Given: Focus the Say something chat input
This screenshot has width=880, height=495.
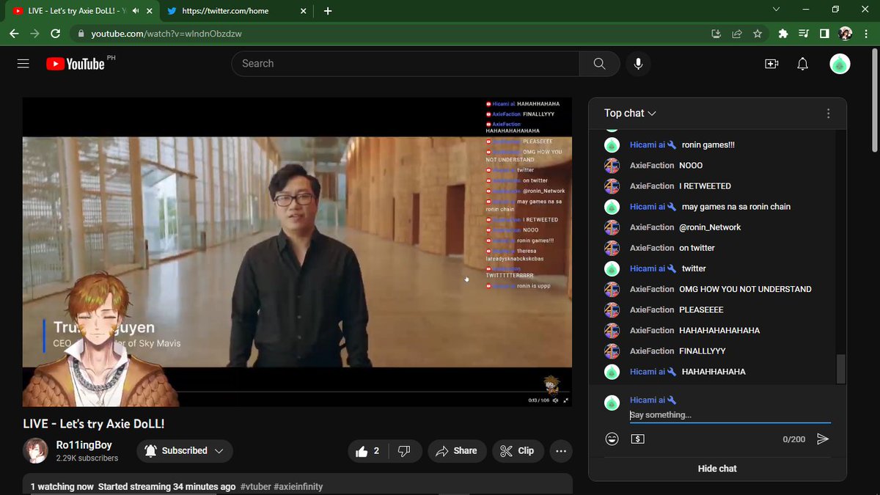Looking at the screenshot, I should pyautogui.click(x=730, y=415).
